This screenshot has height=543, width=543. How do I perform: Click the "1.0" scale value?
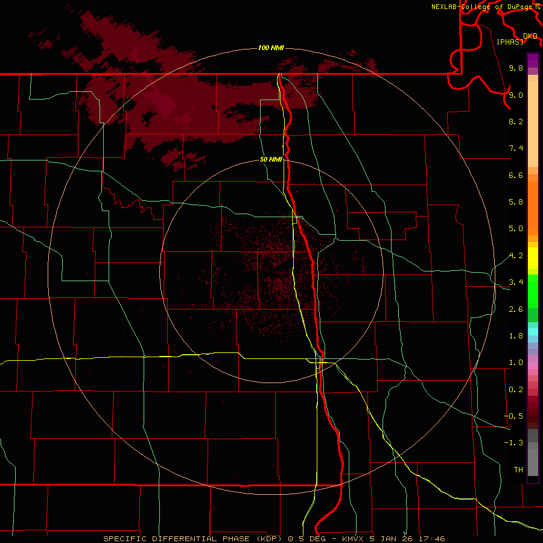pos(516,362)
